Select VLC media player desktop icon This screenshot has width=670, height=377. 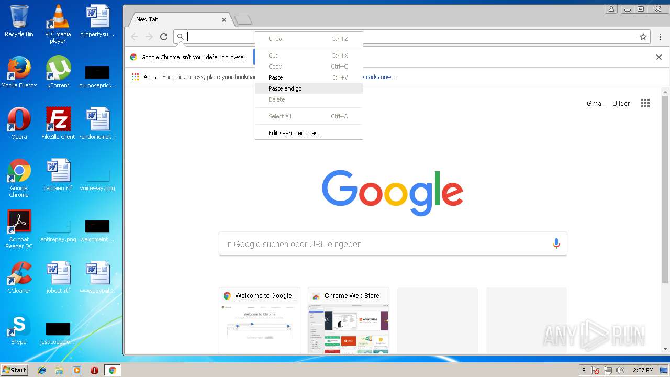coord(58,25)
